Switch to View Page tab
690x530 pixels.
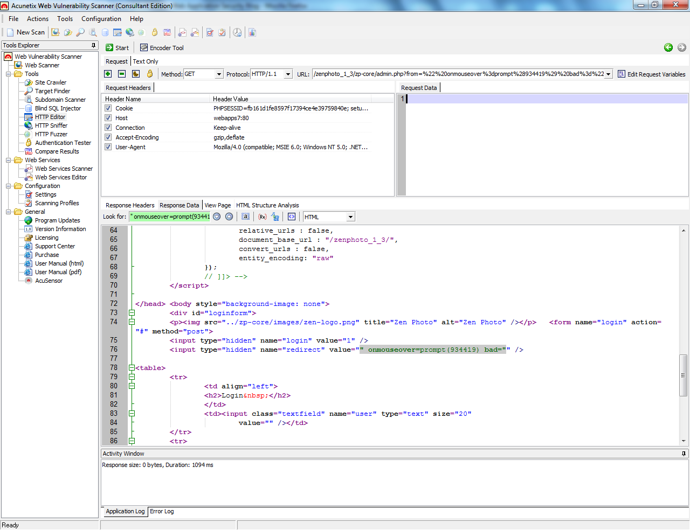218,205
